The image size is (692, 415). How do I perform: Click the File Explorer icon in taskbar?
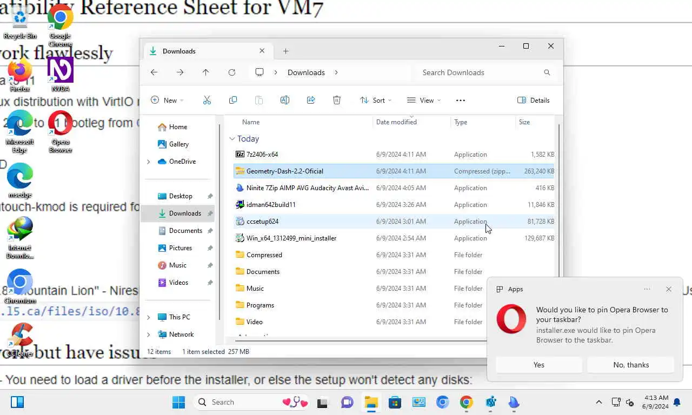click(x=371, y=402)
